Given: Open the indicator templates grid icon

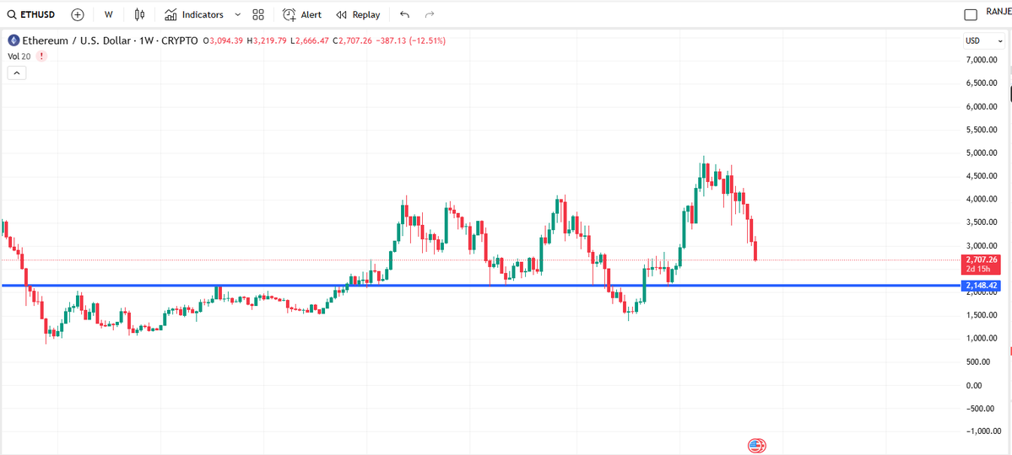Looking at the screenshot, I should (x=259, y=14).
